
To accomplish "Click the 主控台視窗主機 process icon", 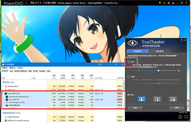I will point(7,105).
